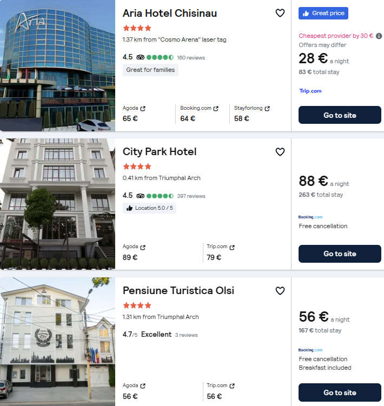Open City Park Hotel Trip.com external icon

(x=232, y=247)
